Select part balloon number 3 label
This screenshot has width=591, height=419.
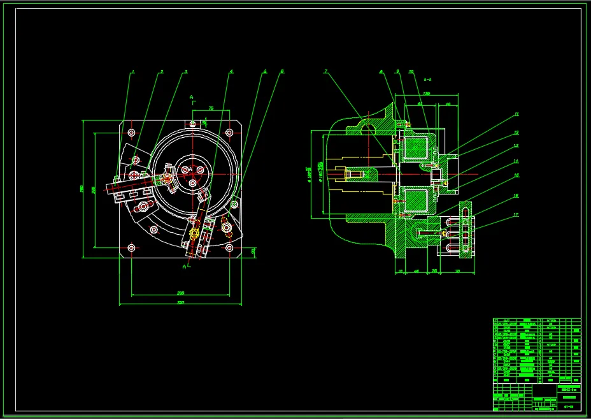[185, 71]
